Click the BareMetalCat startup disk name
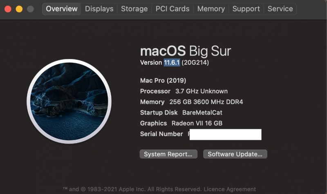The width and height of the screenshot is (327, 194). (x=202, y=112)
